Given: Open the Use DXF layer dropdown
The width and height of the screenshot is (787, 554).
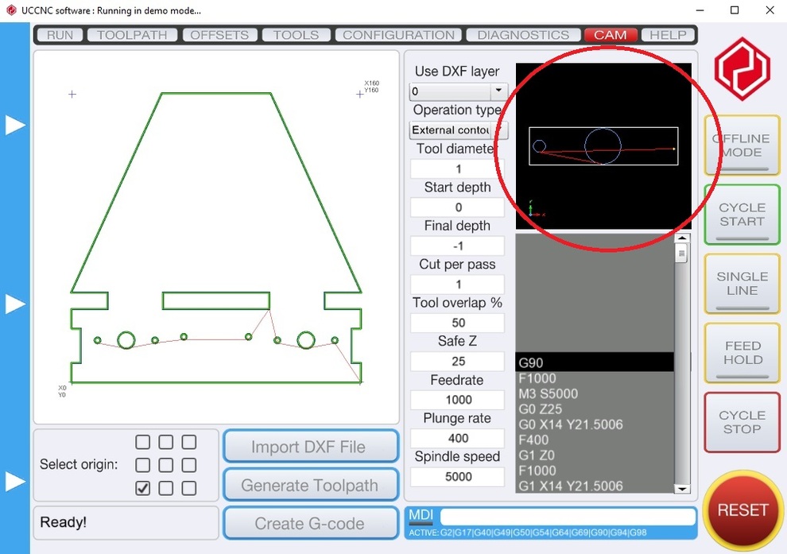Looking at the screenshot, I should (498, 91).
